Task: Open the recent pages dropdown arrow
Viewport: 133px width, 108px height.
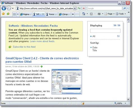Action: tap(13, 8)
